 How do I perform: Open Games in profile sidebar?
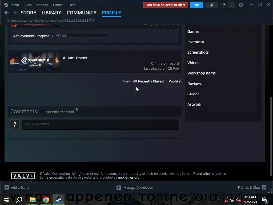coord(193,31)
